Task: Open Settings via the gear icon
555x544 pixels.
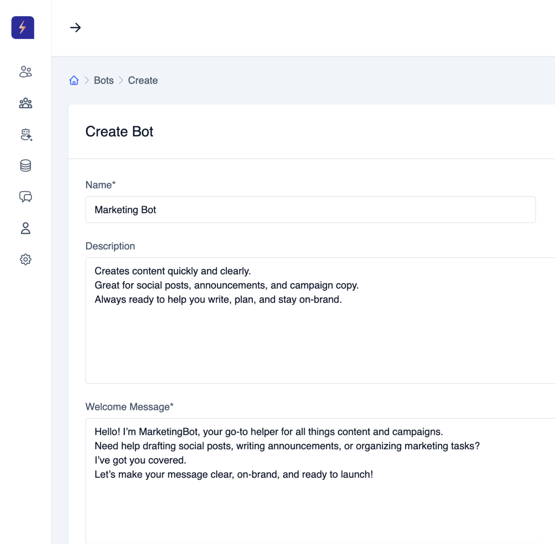Action: click(x=25, y=259)
